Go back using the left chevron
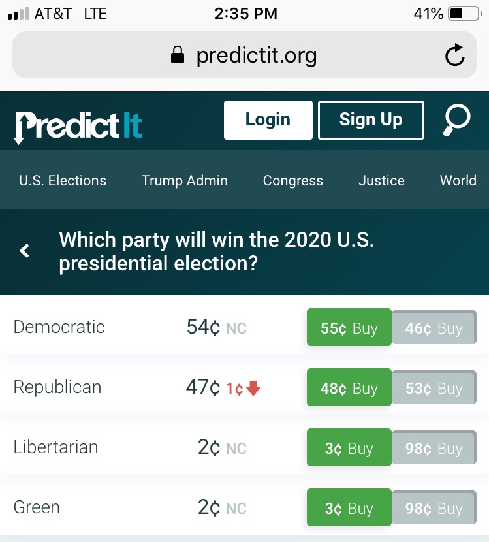This screenshot has height=542, width=489. pos(24,251)
